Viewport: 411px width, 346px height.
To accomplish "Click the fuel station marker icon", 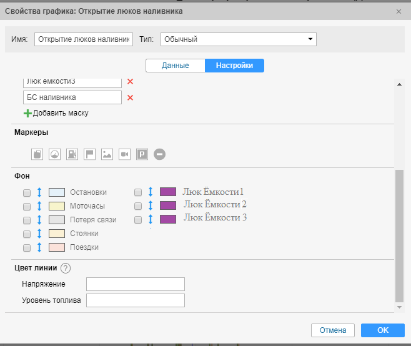I will 72,154.
